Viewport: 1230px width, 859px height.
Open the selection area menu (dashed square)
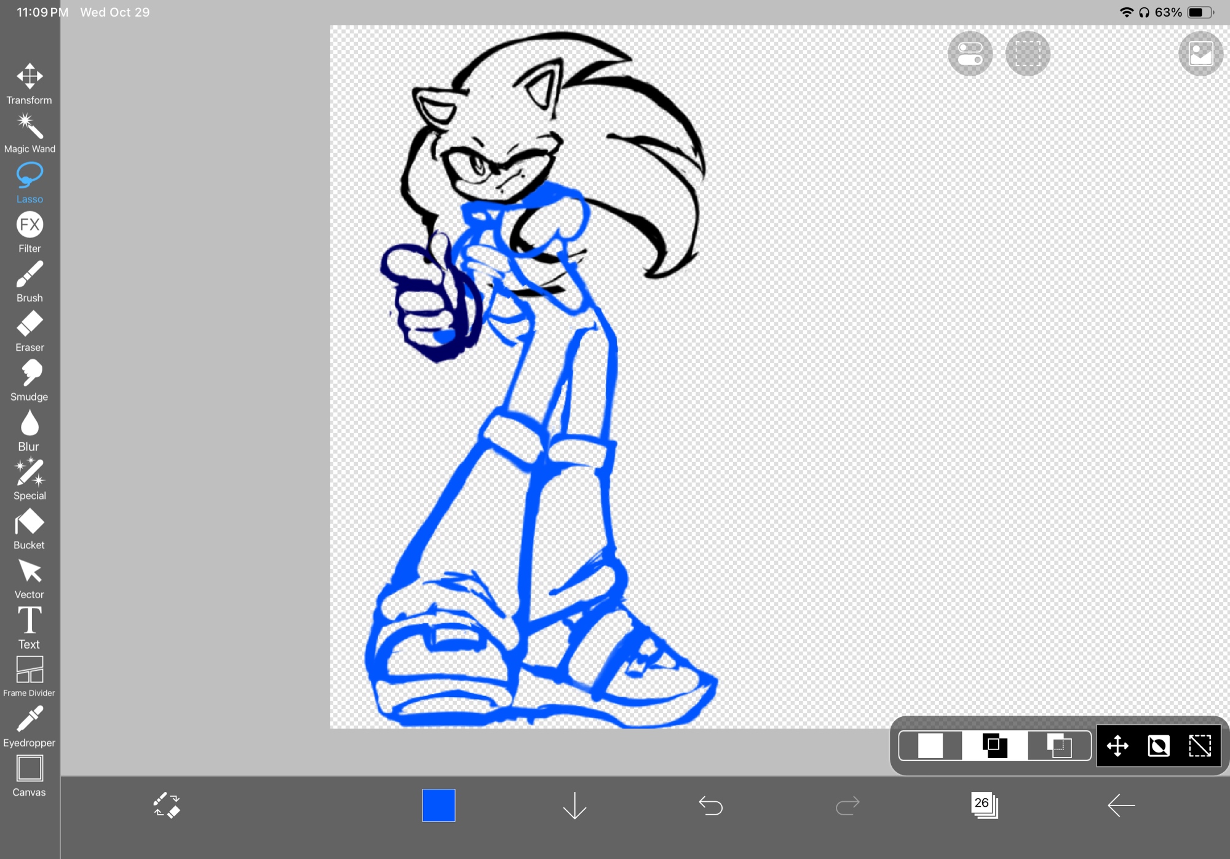click(x=1028, y=54)
